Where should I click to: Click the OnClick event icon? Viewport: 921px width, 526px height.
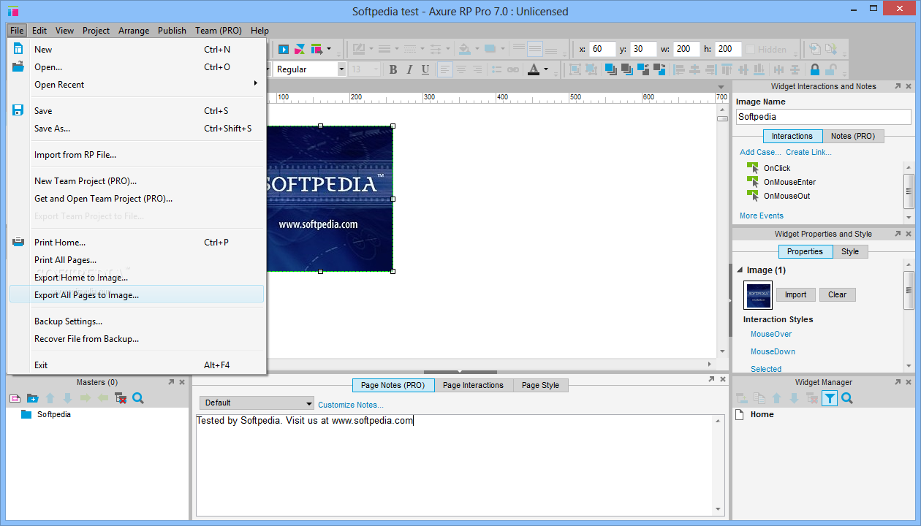(x=753, y=168)
